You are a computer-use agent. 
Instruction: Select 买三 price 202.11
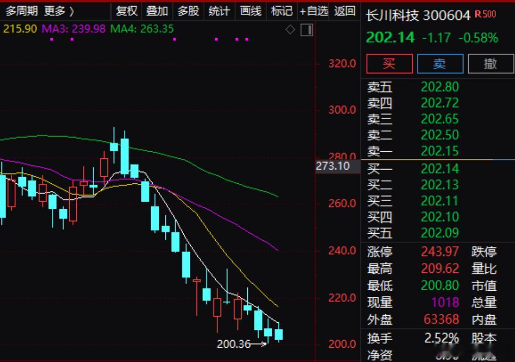pos(440,201)
